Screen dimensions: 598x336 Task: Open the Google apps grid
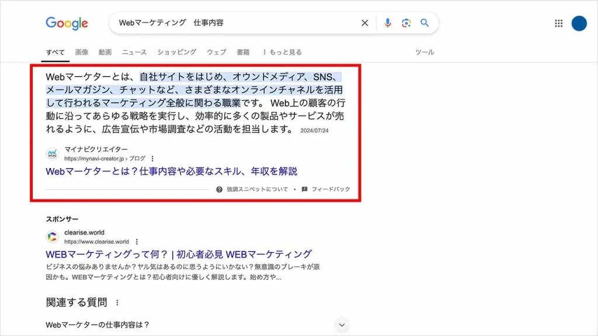[558, 23]
